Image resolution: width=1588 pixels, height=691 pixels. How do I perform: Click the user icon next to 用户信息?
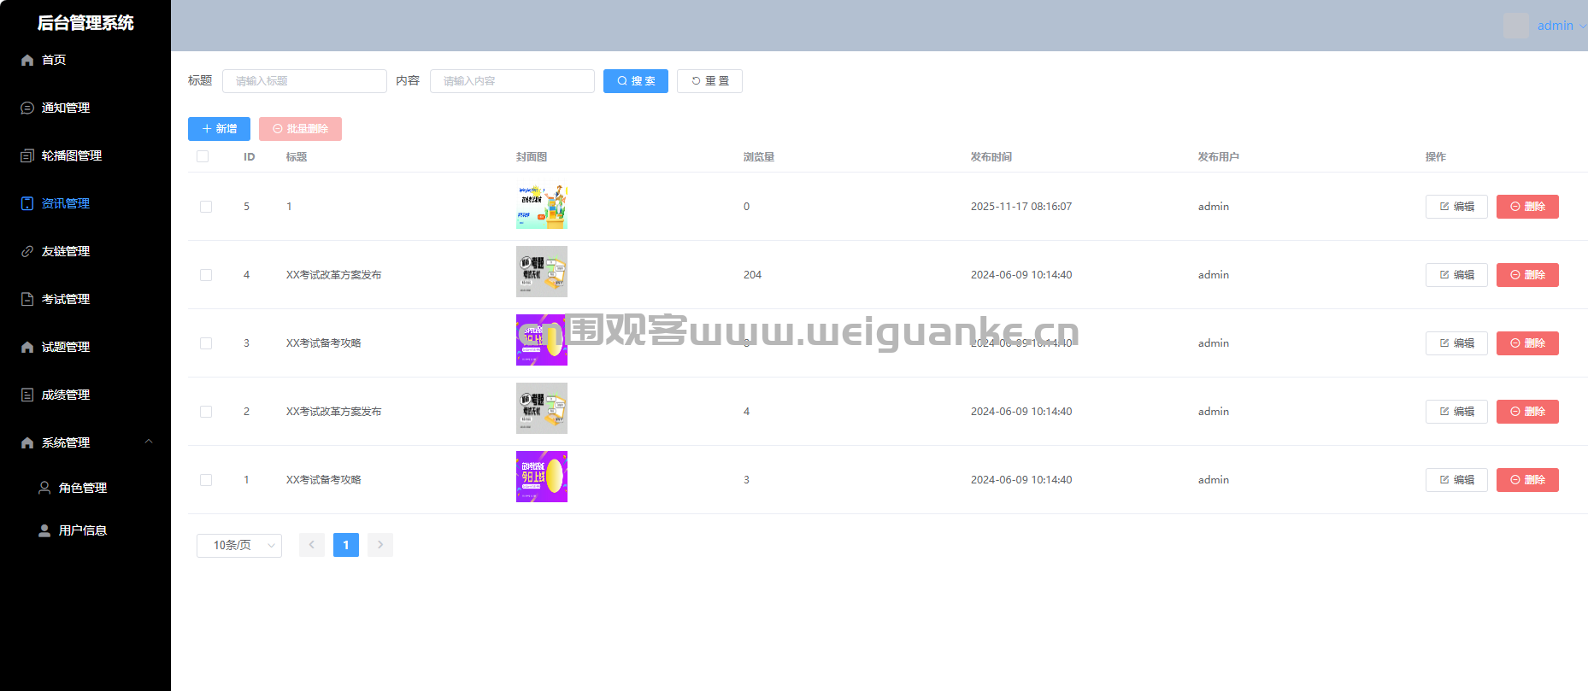coord(44,530)
